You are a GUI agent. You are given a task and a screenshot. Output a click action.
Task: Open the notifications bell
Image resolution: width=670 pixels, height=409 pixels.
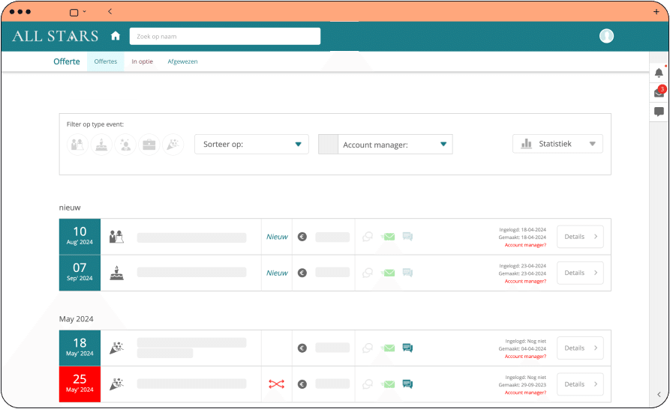pyautogui.click(x=659, y=73)
